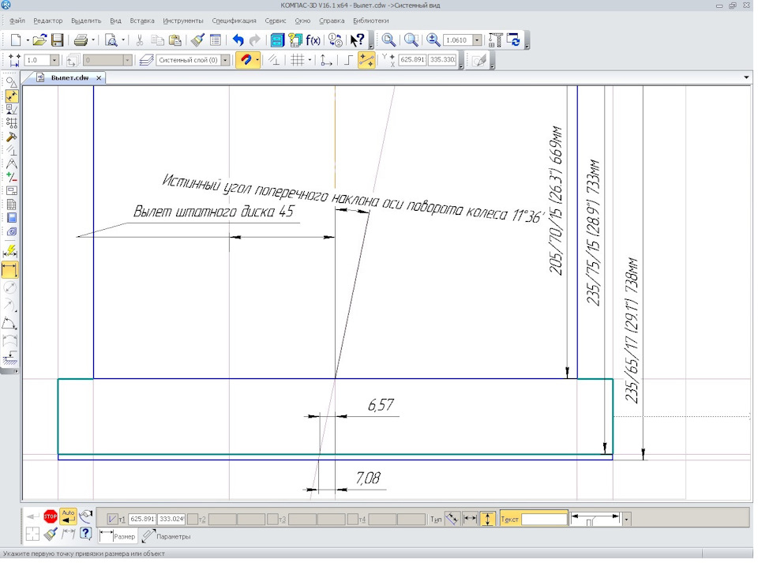Image resolution: width=758 pixels, height=563 pixels.
Task: Open the Geometry panel on left toolbar
Action: coord(11,83)
